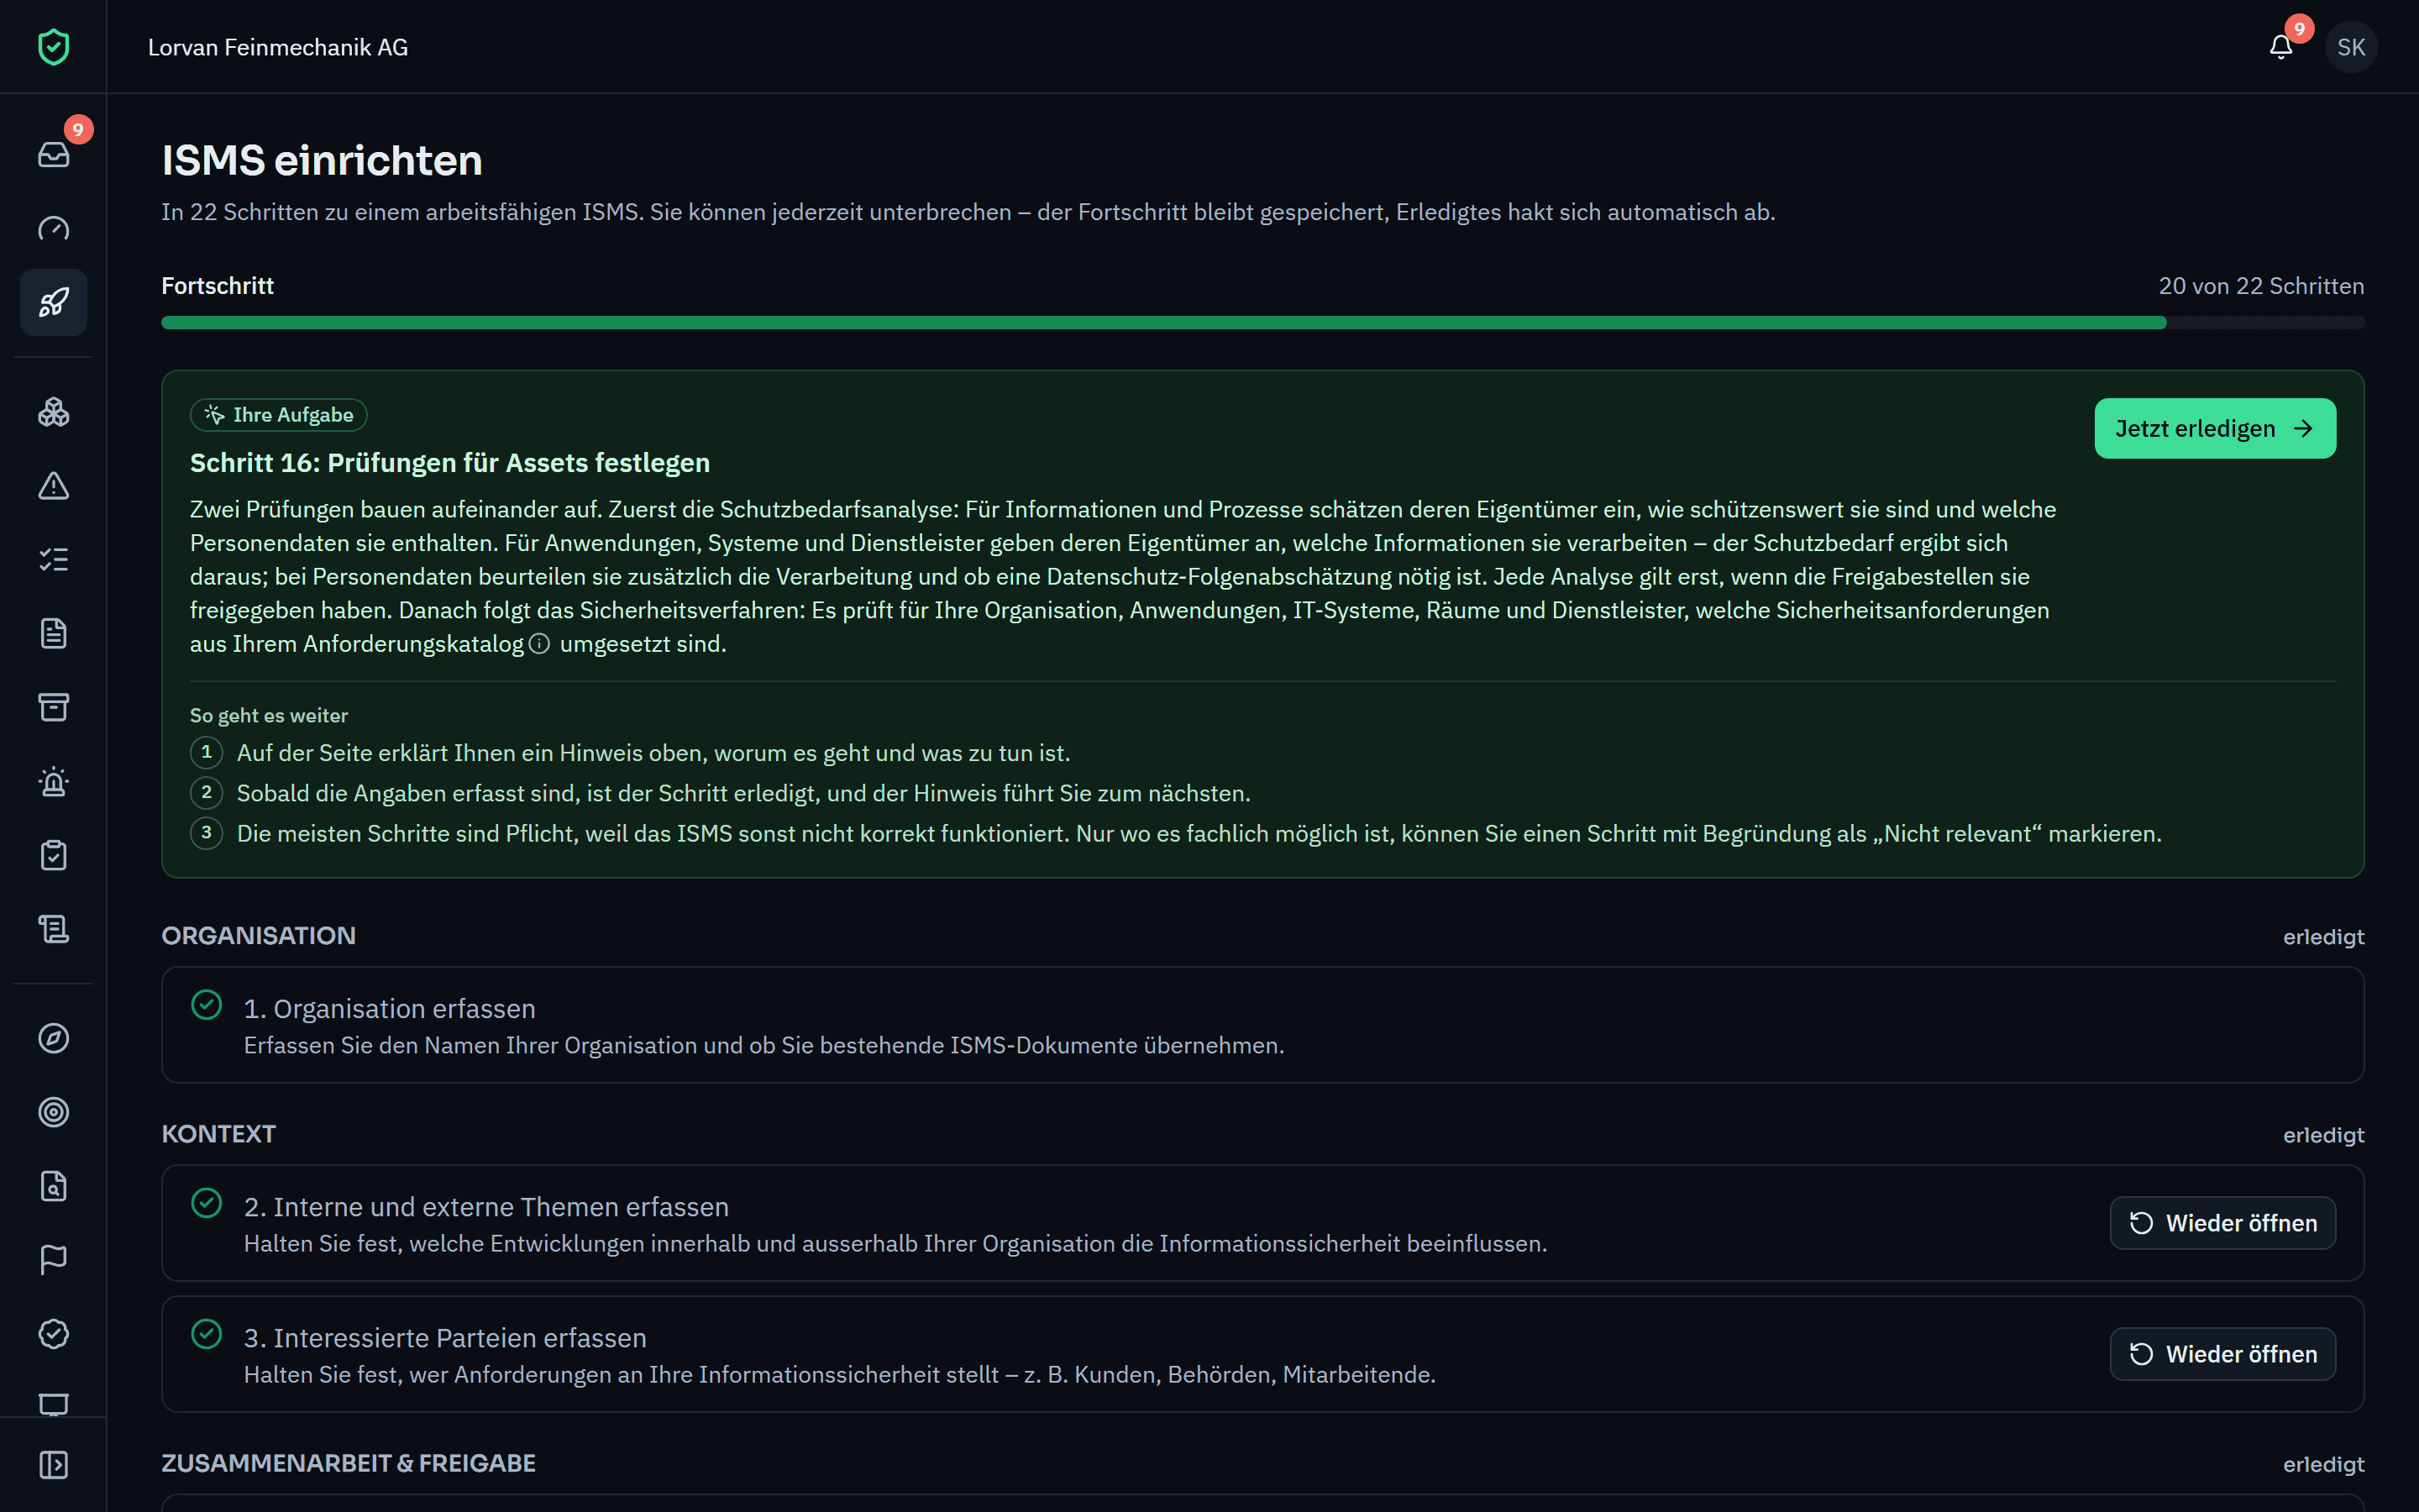Click the Jetzt erledigen button

click(2215, 429)
